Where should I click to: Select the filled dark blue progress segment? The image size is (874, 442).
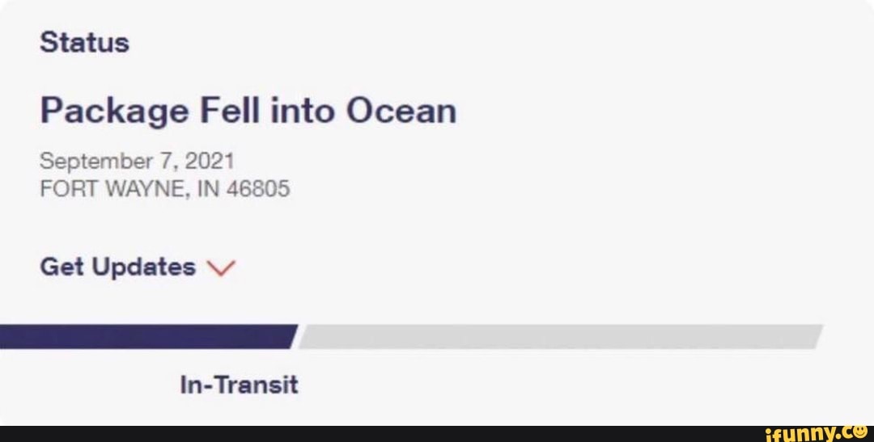tap(146, 336)
